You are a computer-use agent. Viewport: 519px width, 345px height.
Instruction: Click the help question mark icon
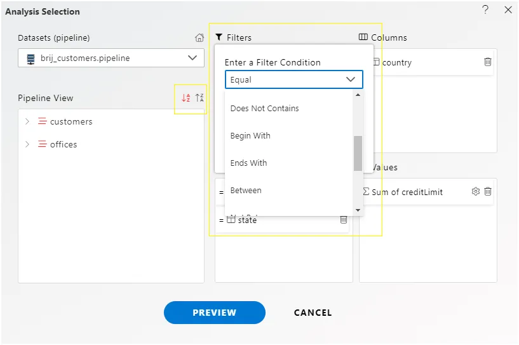coord(485,10)
